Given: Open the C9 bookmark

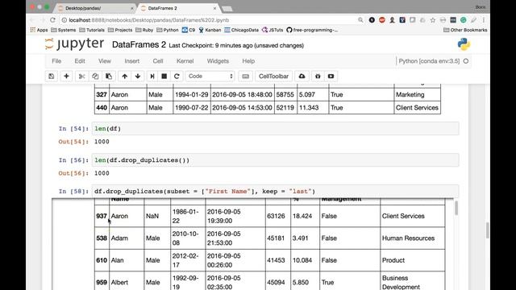Looking at the screenshot, I should pos(189,30).
